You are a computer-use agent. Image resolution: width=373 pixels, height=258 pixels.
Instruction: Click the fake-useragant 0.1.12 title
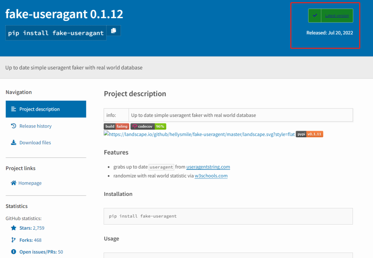64,14
